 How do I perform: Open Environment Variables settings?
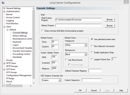click(x=22, y=48)
